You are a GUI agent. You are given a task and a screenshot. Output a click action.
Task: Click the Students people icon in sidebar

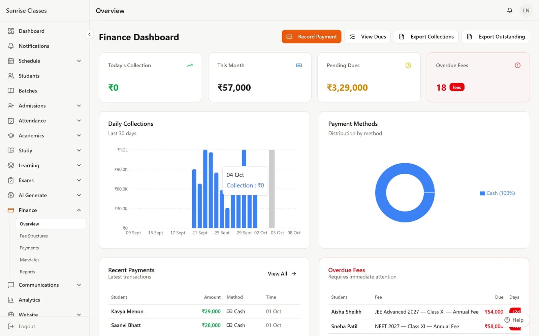click(x=11, y=76)
